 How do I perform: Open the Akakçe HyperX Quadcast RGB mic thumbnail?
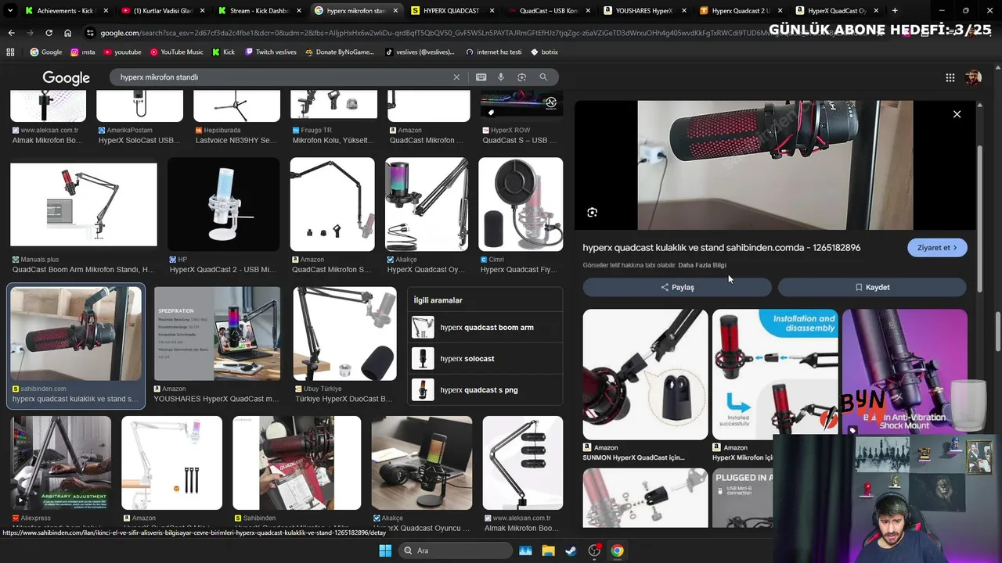coord(427,205)
